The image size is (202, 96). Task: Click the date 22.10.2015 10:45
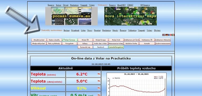(101, 64)
